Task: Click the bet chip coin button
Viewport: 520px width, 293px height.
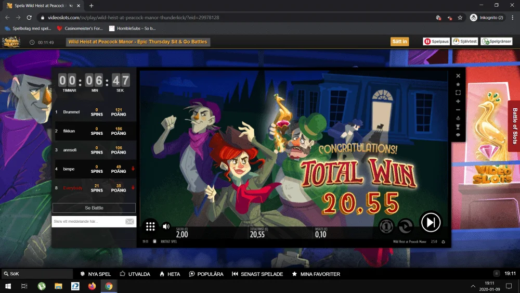Action: [386, 226]
